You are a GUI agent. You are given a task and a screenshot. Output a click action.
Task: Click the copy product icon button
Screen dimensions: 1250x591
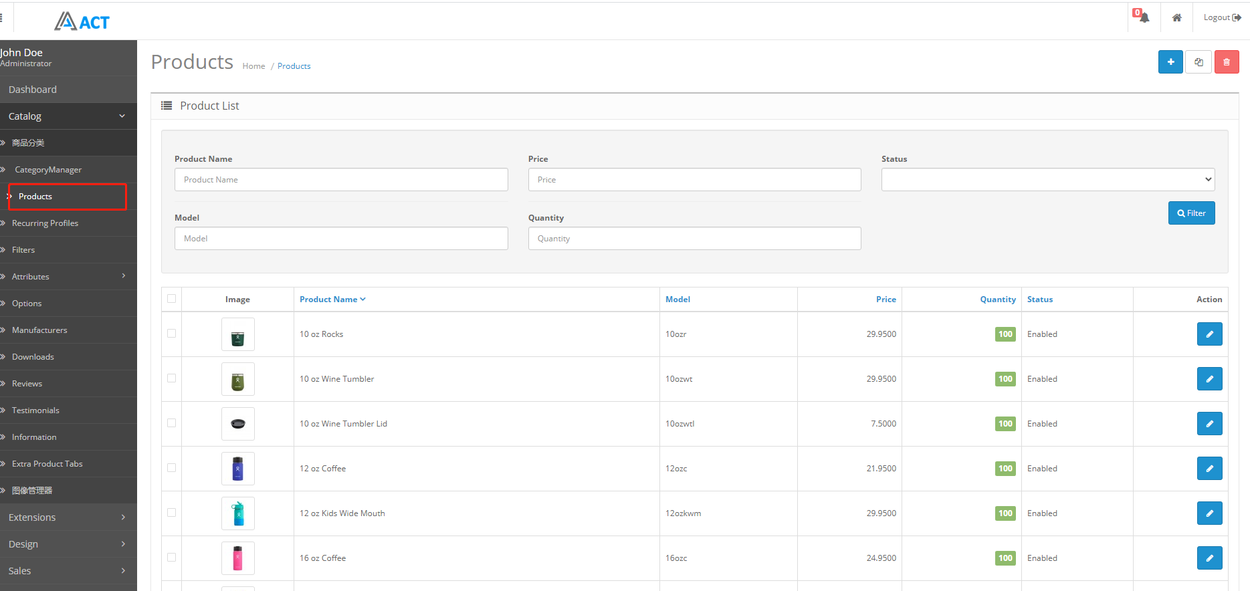tap(1199, 62)
